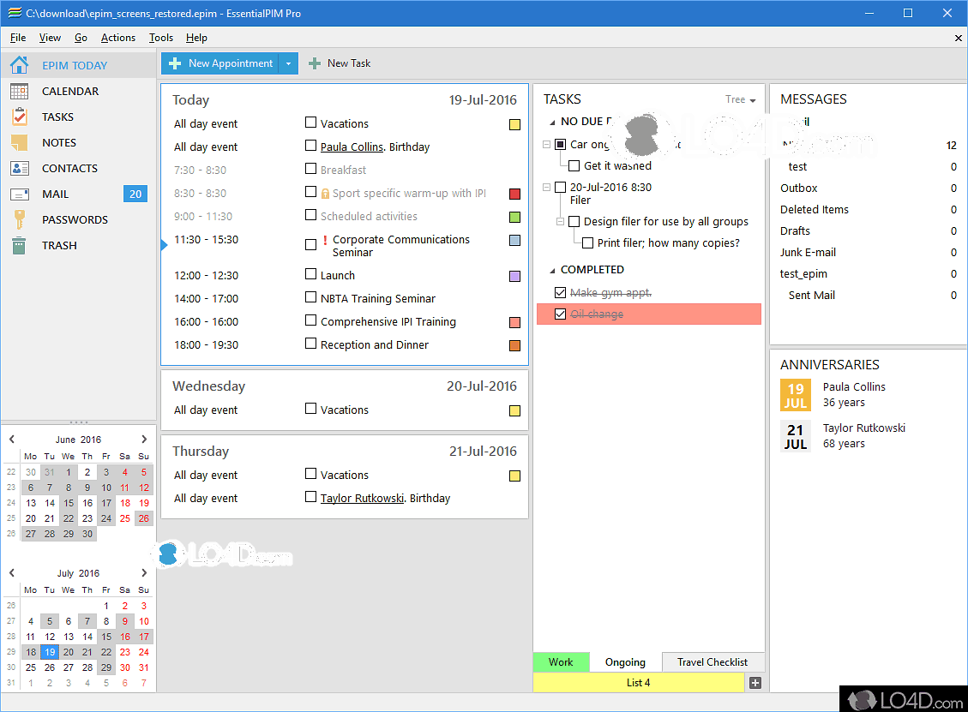Screen dimensions: 968x712
Task: Uncheck the Oil change task
Action: tap(561, 314)
